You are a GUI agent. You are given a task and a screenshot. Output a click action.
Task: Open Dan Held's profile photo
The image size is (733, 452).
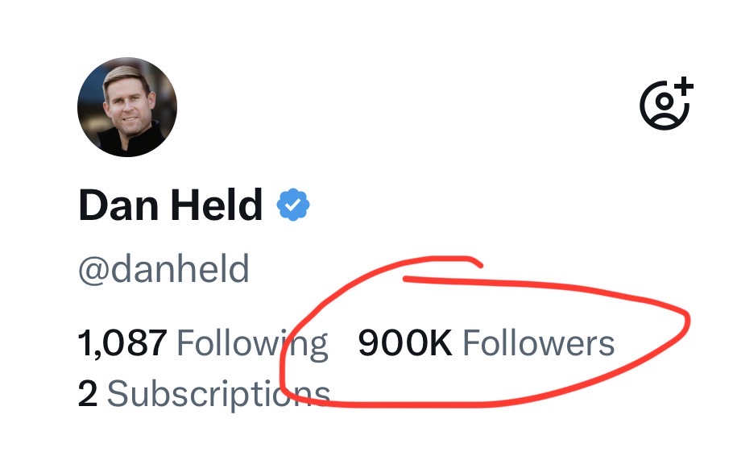127,107
